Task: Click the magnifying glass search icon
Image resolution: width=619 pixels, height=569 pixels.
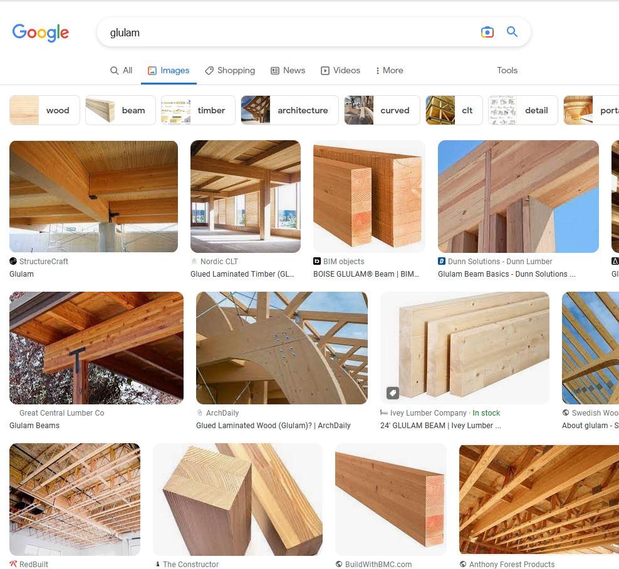Action: (x=512, y=32)
